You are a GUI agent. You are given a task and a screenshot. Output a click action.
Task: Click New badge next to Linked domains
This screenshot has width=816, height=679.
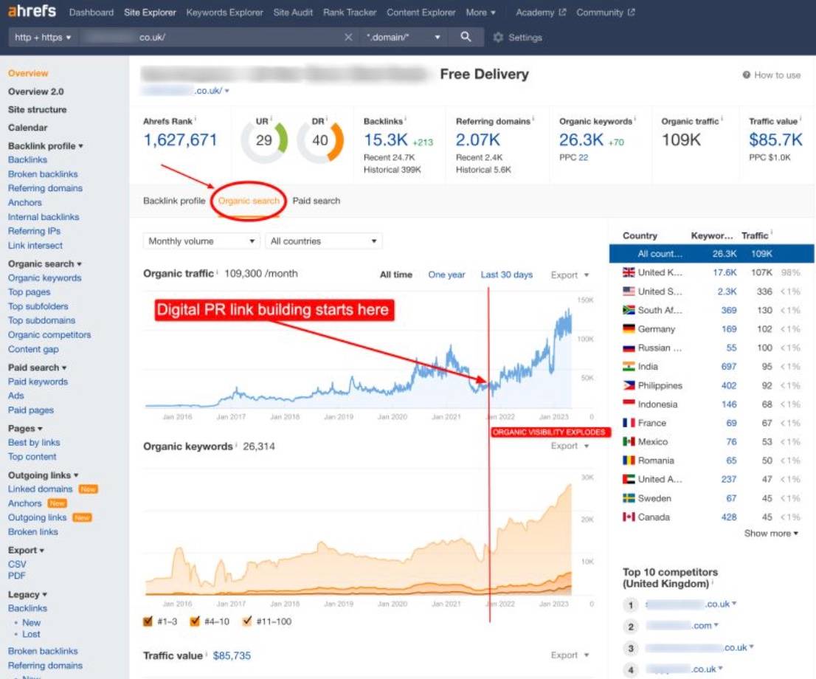88,489
